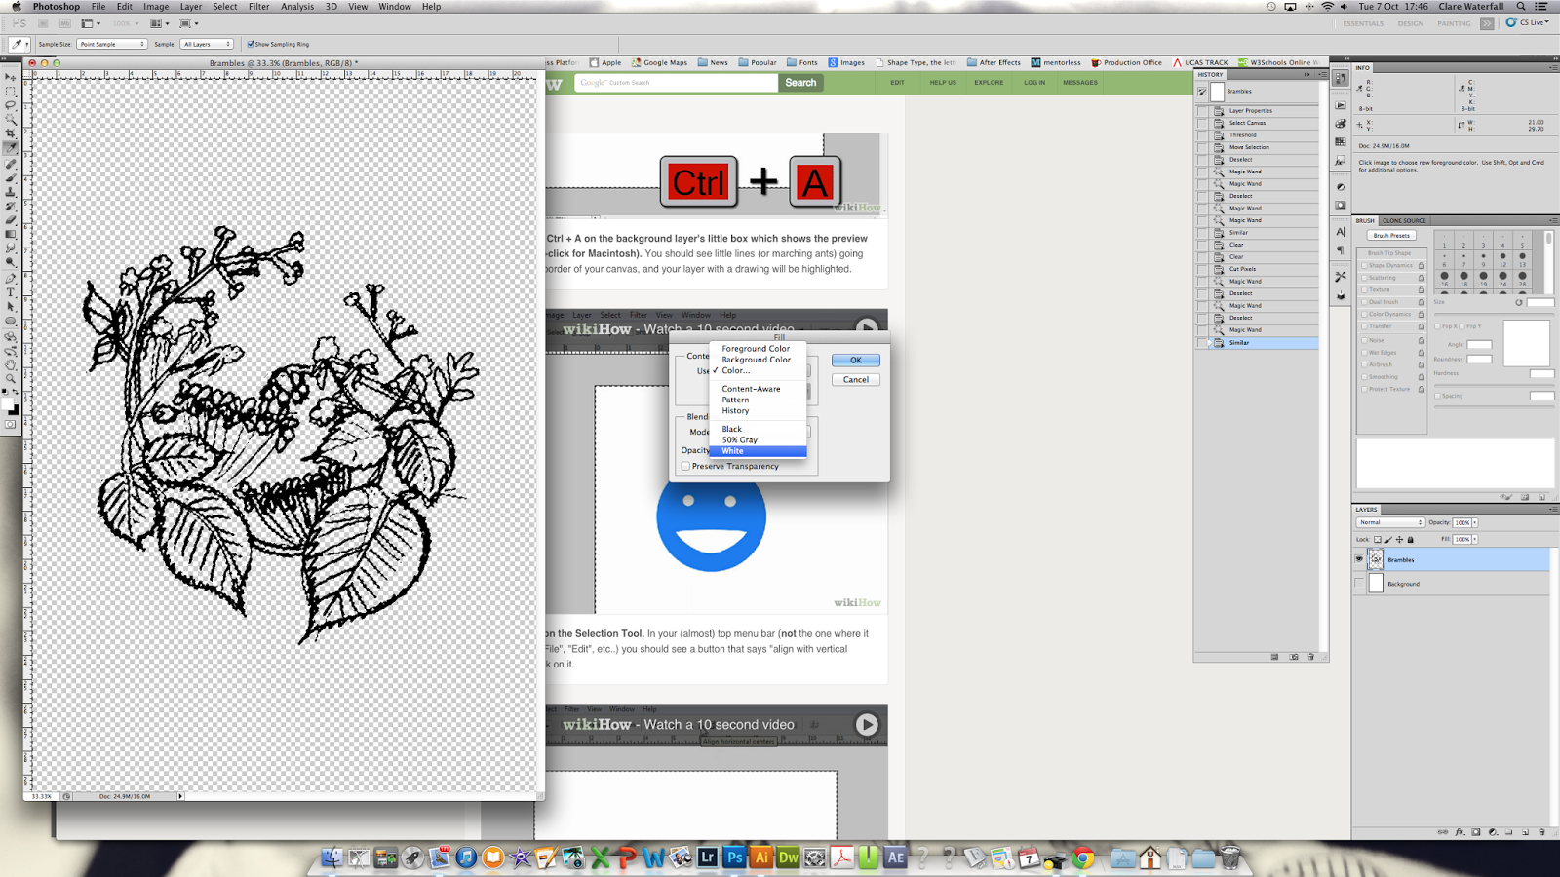1560x877 pixels.
Task: Choose White in the Use list
Action: (759, 451)
